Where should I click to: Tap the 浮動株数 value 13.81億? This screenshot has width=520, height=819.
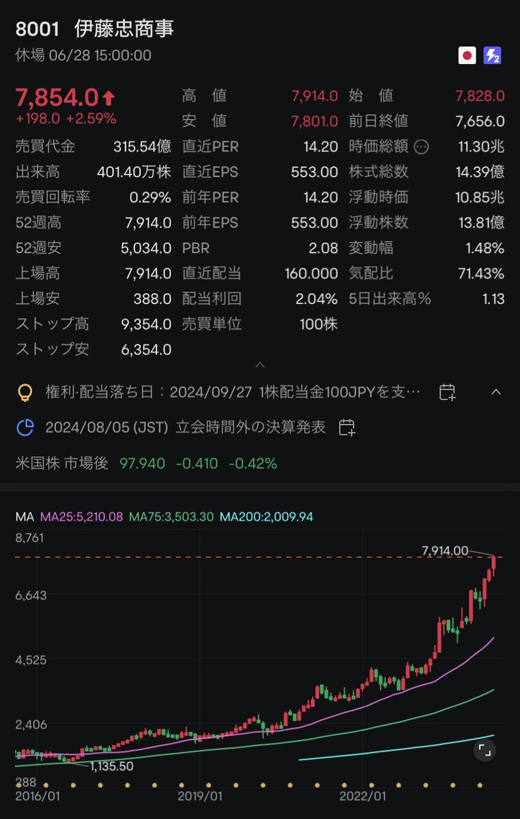click(x=480, y=222)
